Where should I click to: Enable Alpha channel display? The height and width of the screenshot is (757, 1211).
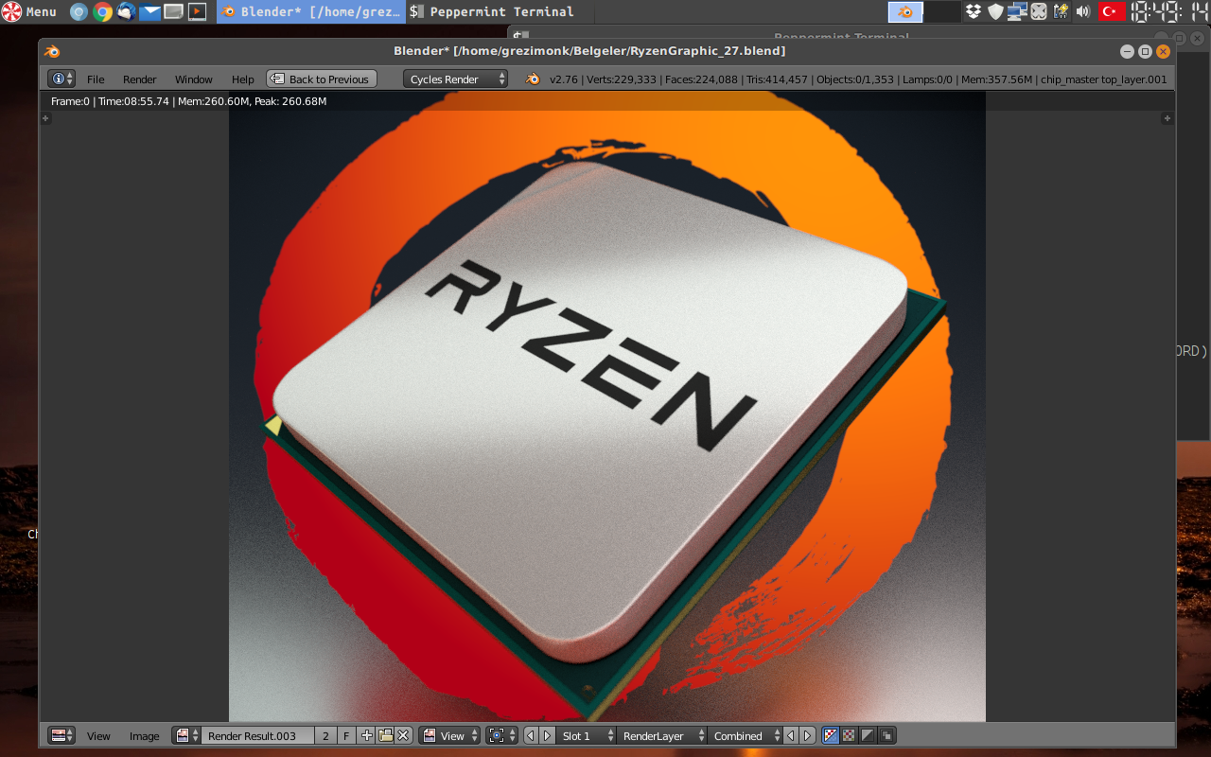tap(868, 735)
